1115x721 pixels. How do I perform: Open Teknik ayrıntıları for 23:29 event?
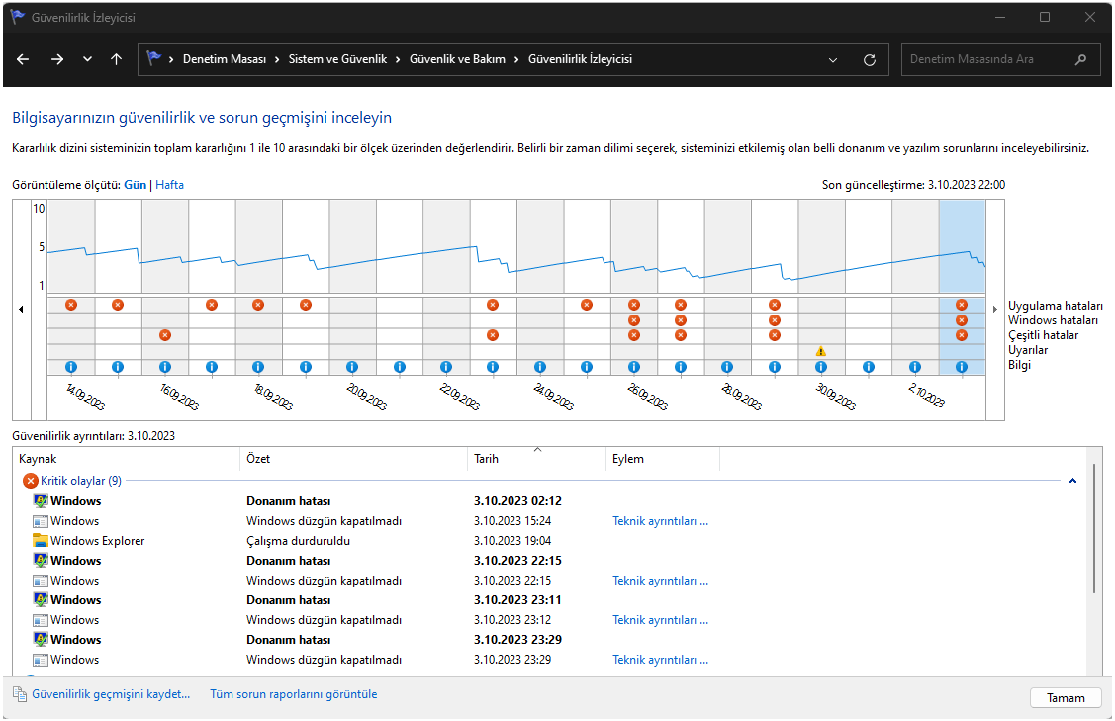(x=660, y=660)
